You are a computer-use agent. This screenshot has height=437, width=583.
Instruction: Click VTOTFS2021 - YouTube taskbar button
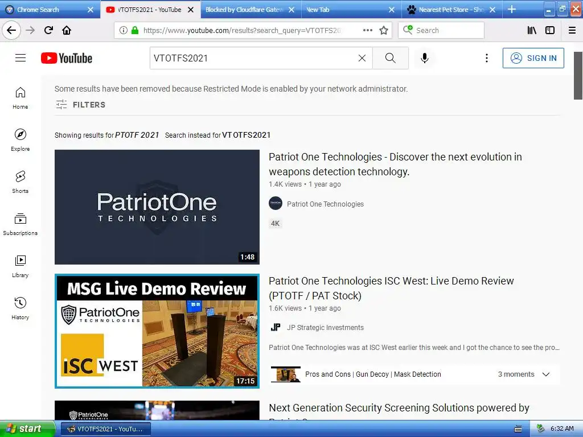click(105, 429)
